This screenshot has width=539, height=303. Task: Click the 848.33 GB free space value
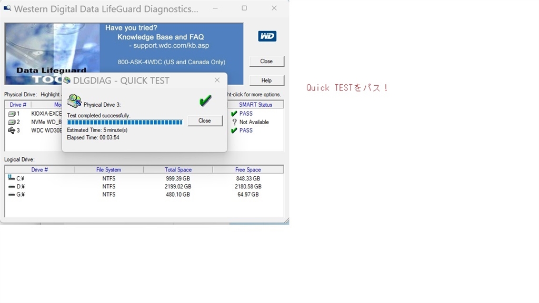tap(248, 178)
